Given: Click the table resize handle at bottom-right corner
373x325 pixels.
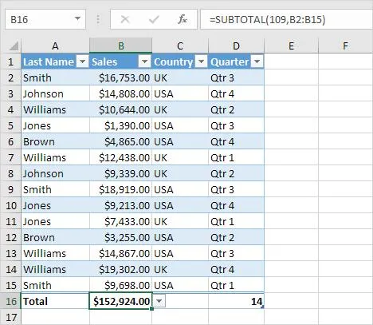Looking at the screenshot, I should 262,307.
